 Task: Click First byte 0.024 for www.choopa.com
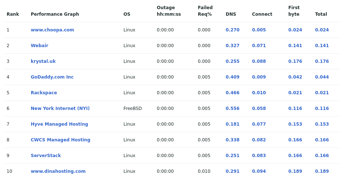(295, 30)
